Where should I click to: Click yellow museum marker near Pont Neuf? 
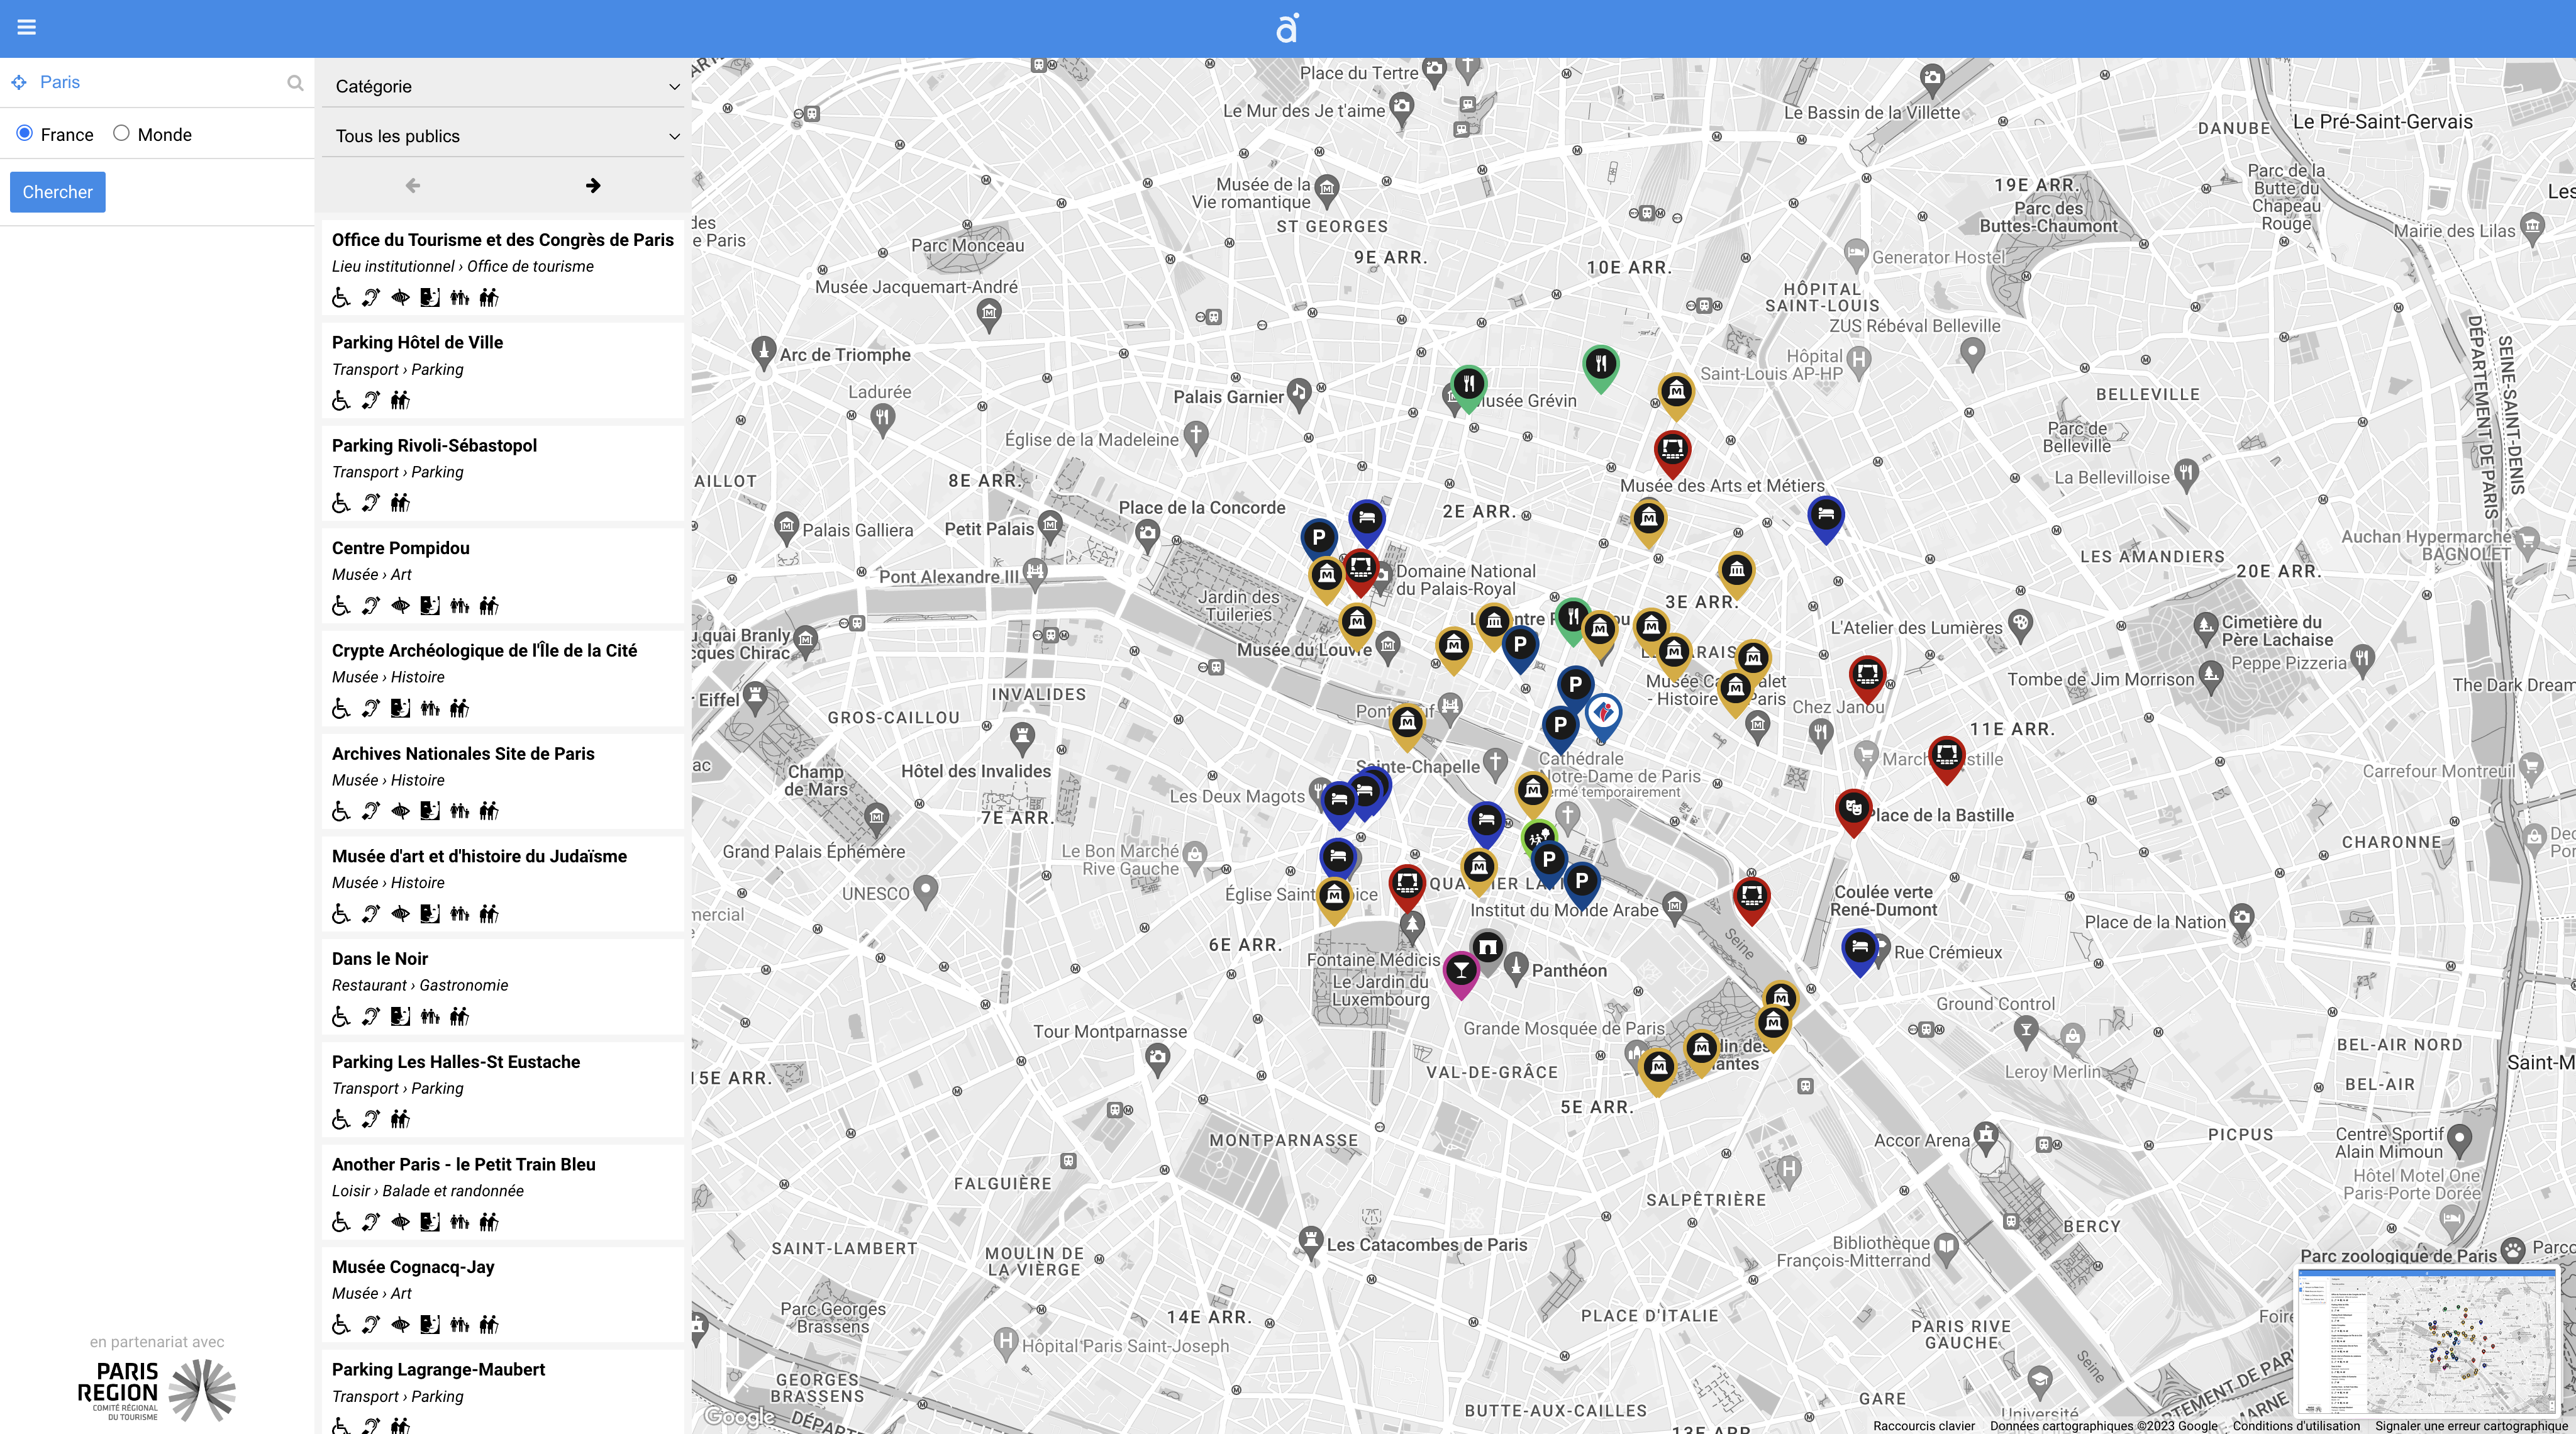click(1407, 726)
